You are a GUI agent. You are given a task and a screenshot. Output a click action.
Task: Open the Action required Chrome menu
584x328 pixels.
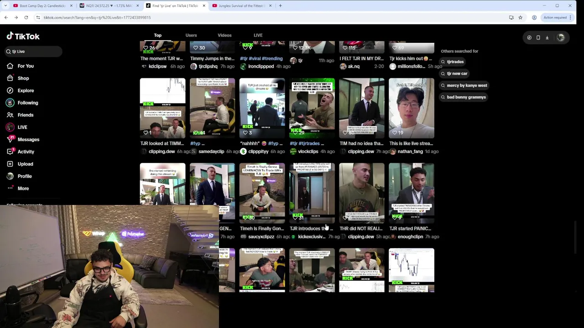pyautogui.click(x=557, y=17)
